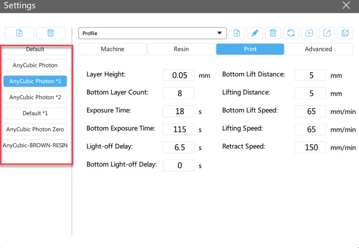Select the Print tab

(x=250, y=49)
